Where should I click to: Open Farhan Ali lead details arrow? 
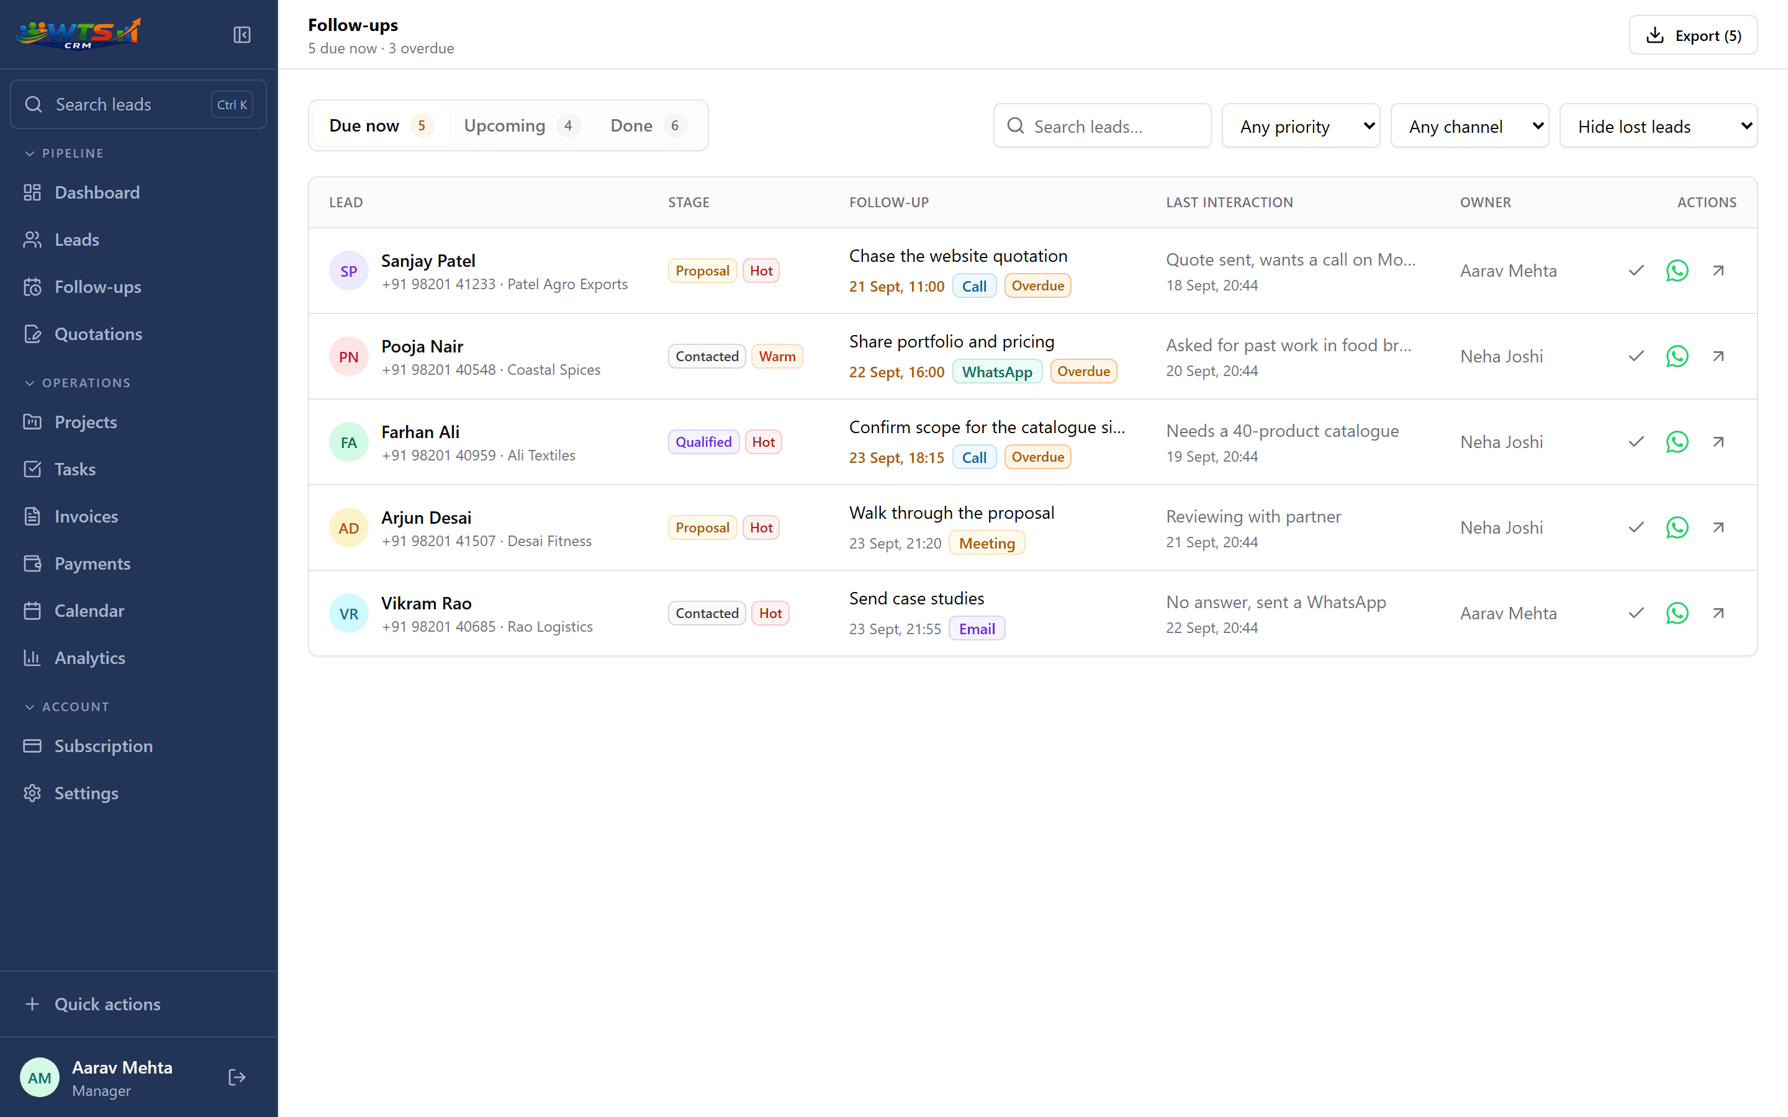(1718, 442)
